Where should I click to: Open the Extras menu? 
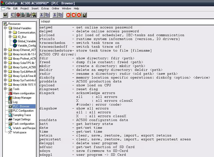point(45,8)
